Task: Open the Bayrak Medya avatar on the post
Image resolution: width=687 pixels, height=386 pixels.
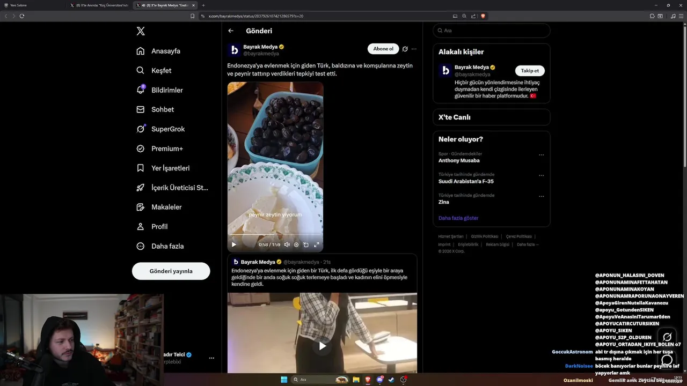Action: point(234,50)
